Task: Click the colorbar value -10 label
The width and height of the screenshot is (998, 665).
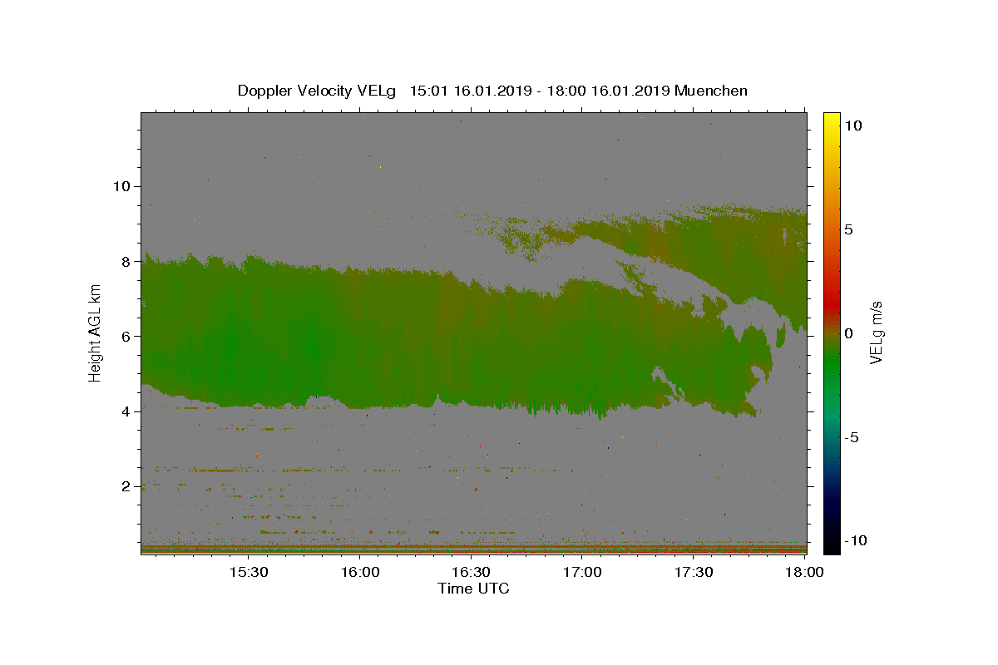Action: coord(854,540)
